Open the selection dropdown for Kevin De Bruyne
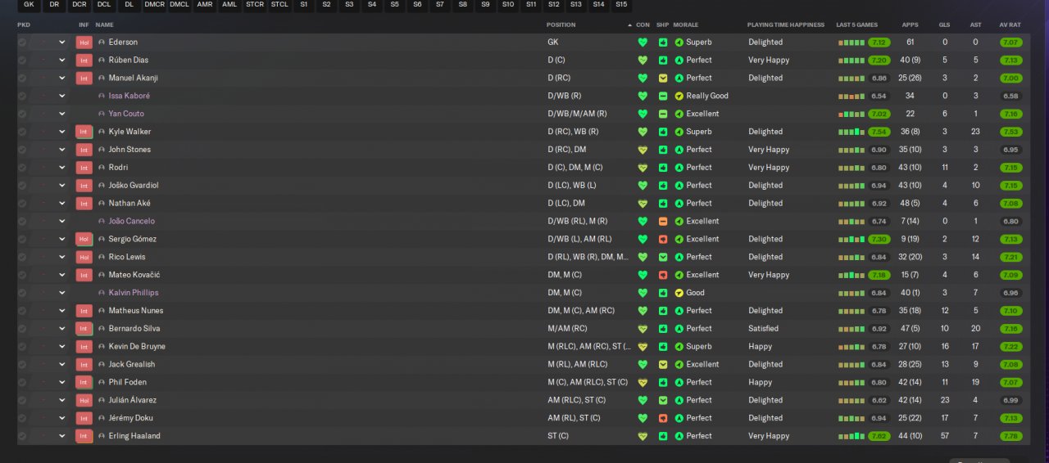The height and width of the screenshot is (463, 1049). (x=61, y=347)
